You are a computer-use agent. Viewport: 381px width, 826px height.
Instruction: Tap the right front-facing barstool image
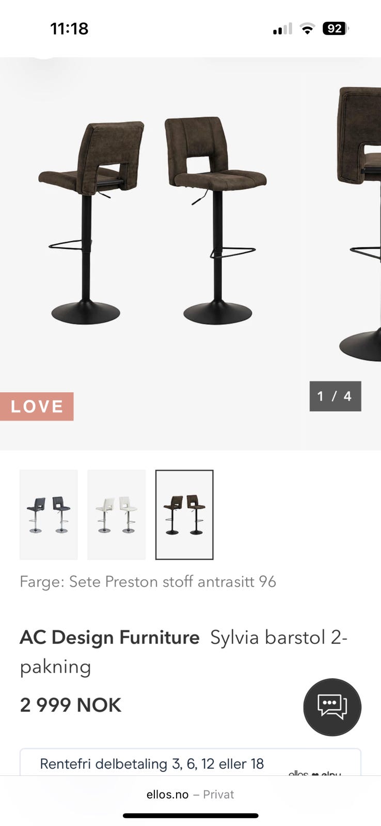(x=216, y=220)
